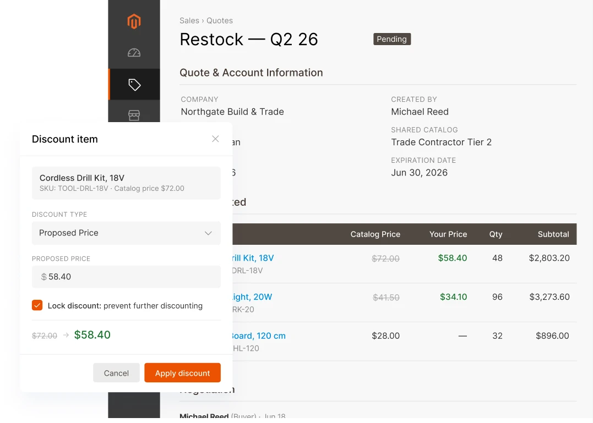Click company name Northgate Build & Trade
This screenshot has width=593, height=423.
[x=232, y=112]
